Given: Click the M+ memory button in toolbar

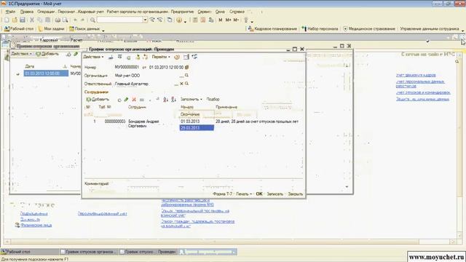Looking at the screenshot, I should pos(228,20).
